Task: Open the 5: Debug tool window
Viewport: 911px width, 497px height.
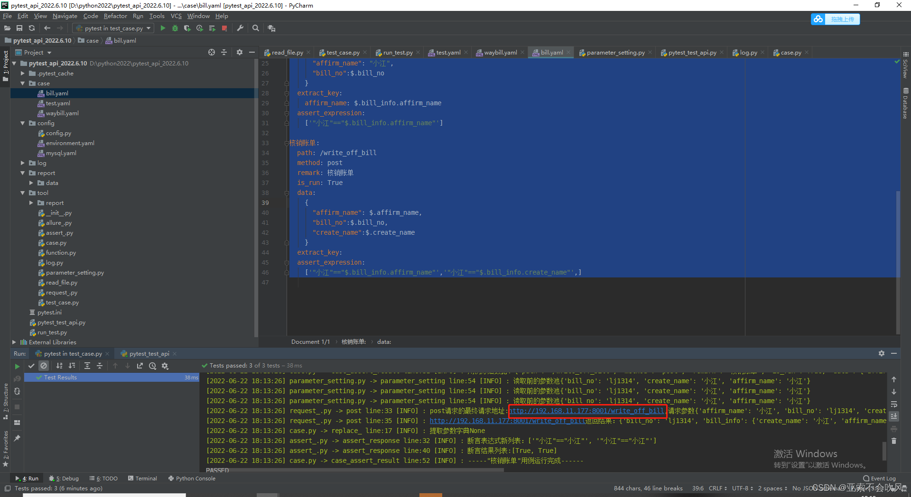Action: 64,479
